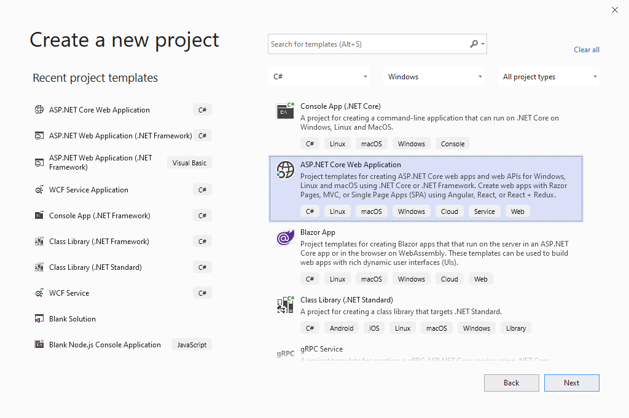Click the Blank Node.js Console Application icon
The height and width of the screenshot is (418, 629).
(39, 344)
